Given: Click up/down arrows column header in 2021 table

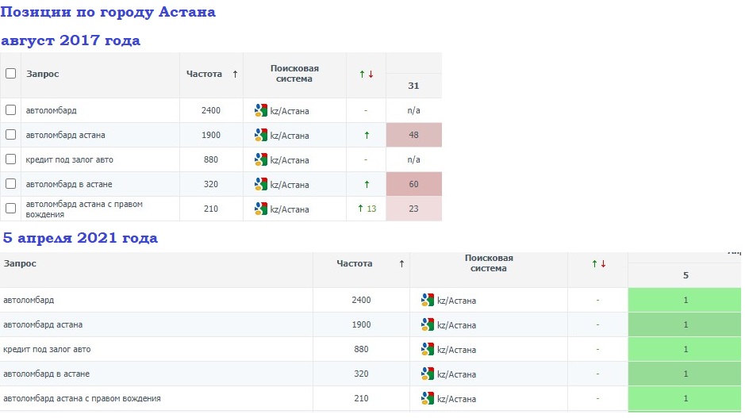Looking at the screenshot, I should pos(598,264).
